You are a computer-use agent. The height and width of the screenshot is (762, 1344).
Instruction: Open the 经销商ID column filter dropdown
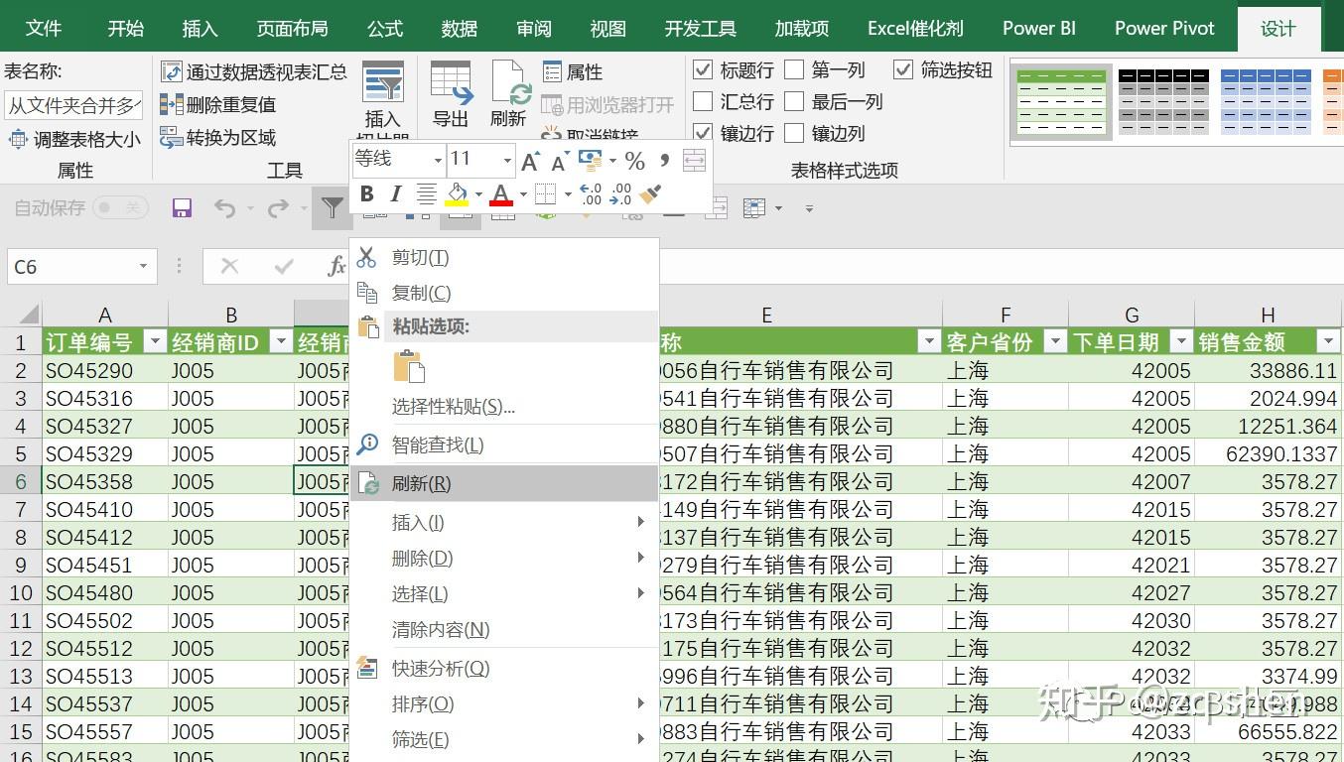[282, 342]
